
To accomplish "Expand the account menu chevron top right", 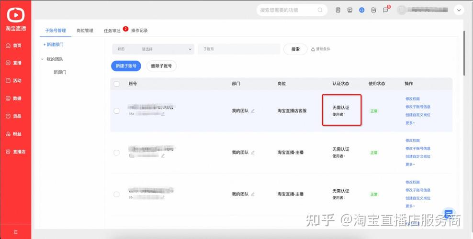I will pyautogui.click(x=459, y=10).
